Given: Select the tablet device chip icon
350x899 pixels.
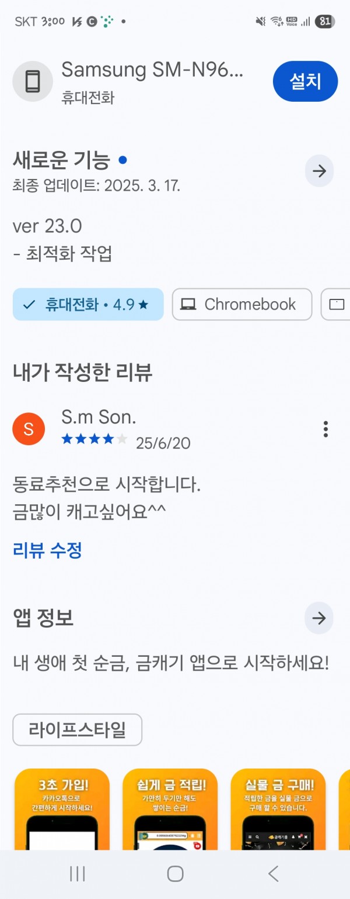Looking at the screenshot, I should pos(337,304).
